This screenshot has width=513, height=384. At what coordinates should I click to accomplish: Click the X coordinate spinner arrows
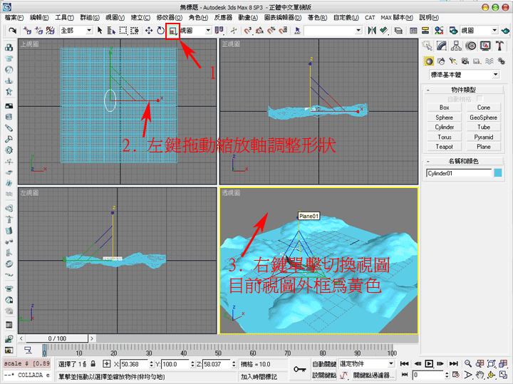pyautogui.click(x=151, y=364)
